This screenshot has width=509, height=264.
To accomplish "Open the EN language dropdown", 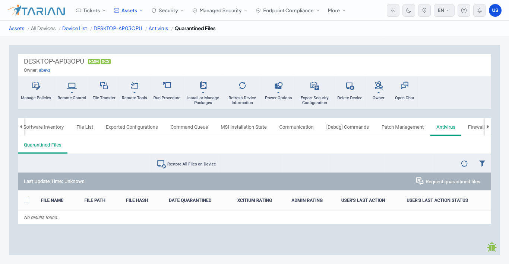I will (444, 10).
